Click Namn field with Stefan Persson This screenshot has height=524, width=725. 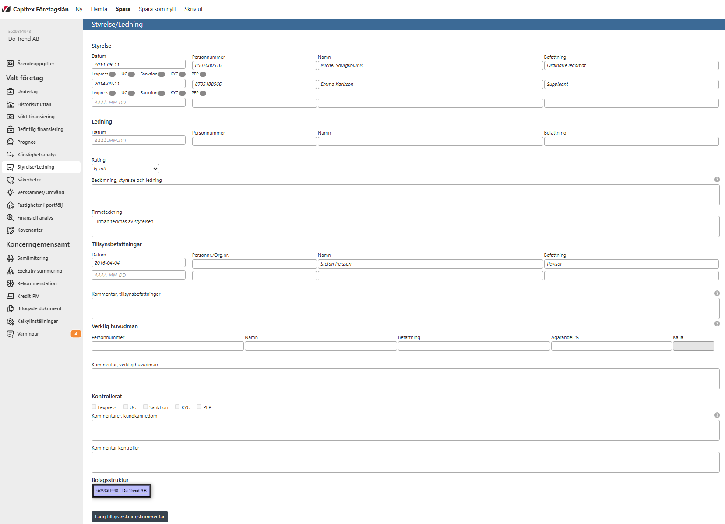430,264
